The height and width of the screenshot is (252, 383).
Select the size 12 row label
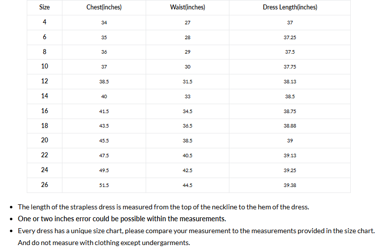point(45,81)
